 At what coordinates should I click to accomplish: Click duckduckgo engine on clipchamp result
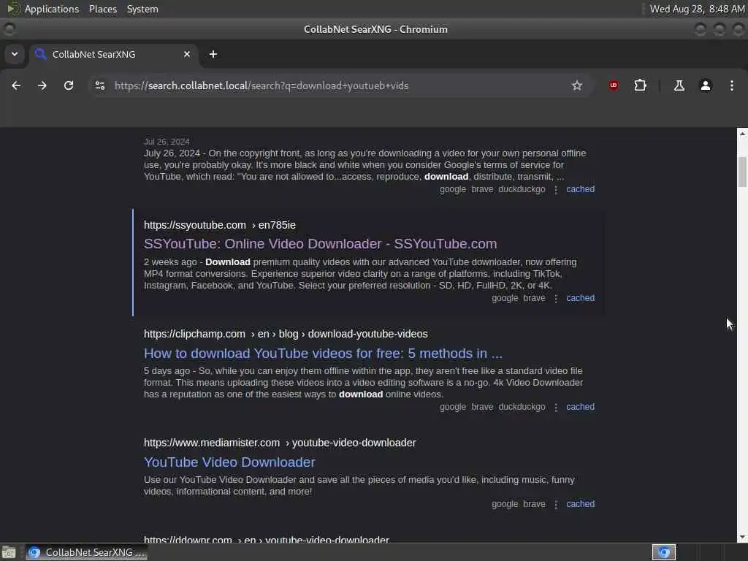click(522, 407)
